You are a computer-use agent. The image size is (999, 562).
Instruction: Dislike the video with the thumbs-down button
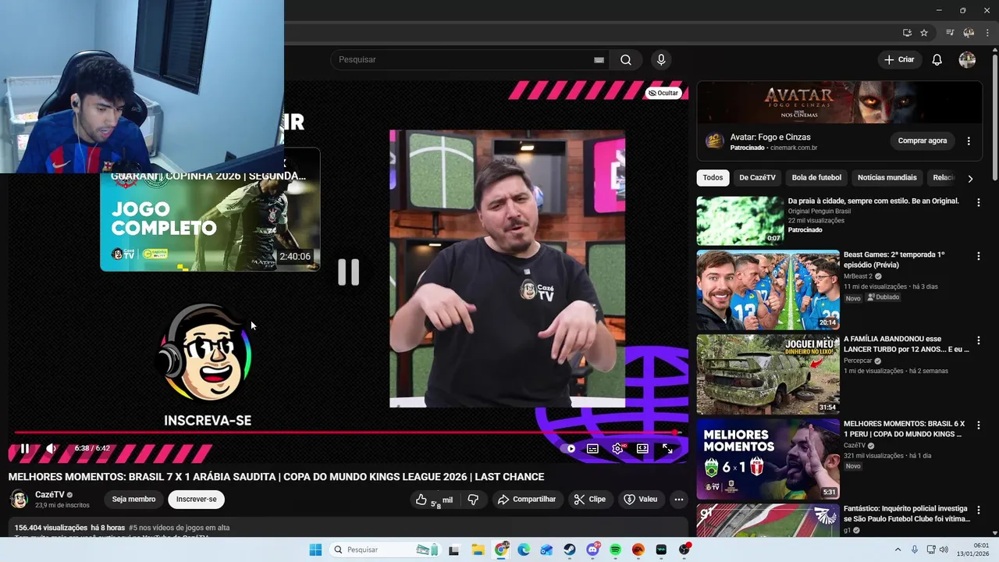(472, 500)
